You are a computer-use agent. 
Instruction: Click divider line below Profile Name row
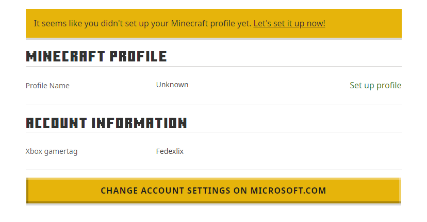tap(213, 104)
